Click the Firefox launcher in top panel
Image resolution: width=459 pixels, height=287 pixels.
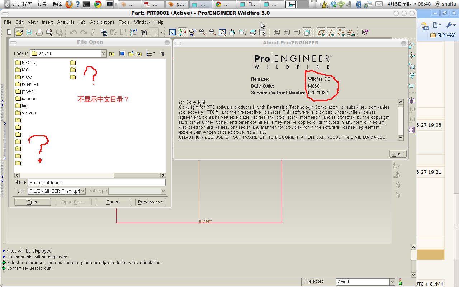[69, 4]
